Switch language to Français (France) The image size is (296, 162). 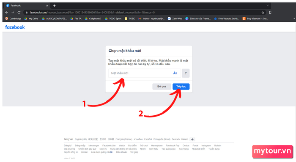coord(124,139)
